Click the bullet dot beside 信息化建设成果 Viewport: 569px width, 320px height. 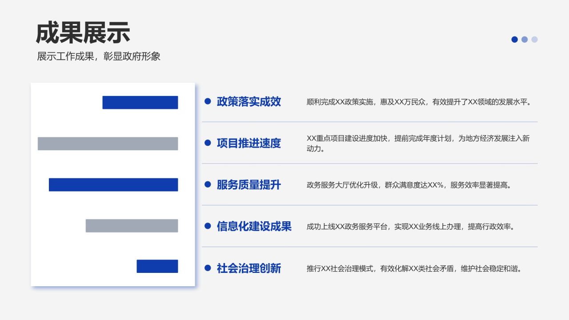207,226
